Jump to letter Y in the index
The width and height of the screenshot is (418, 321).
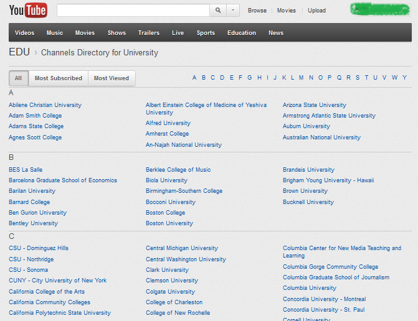point(404,78)
